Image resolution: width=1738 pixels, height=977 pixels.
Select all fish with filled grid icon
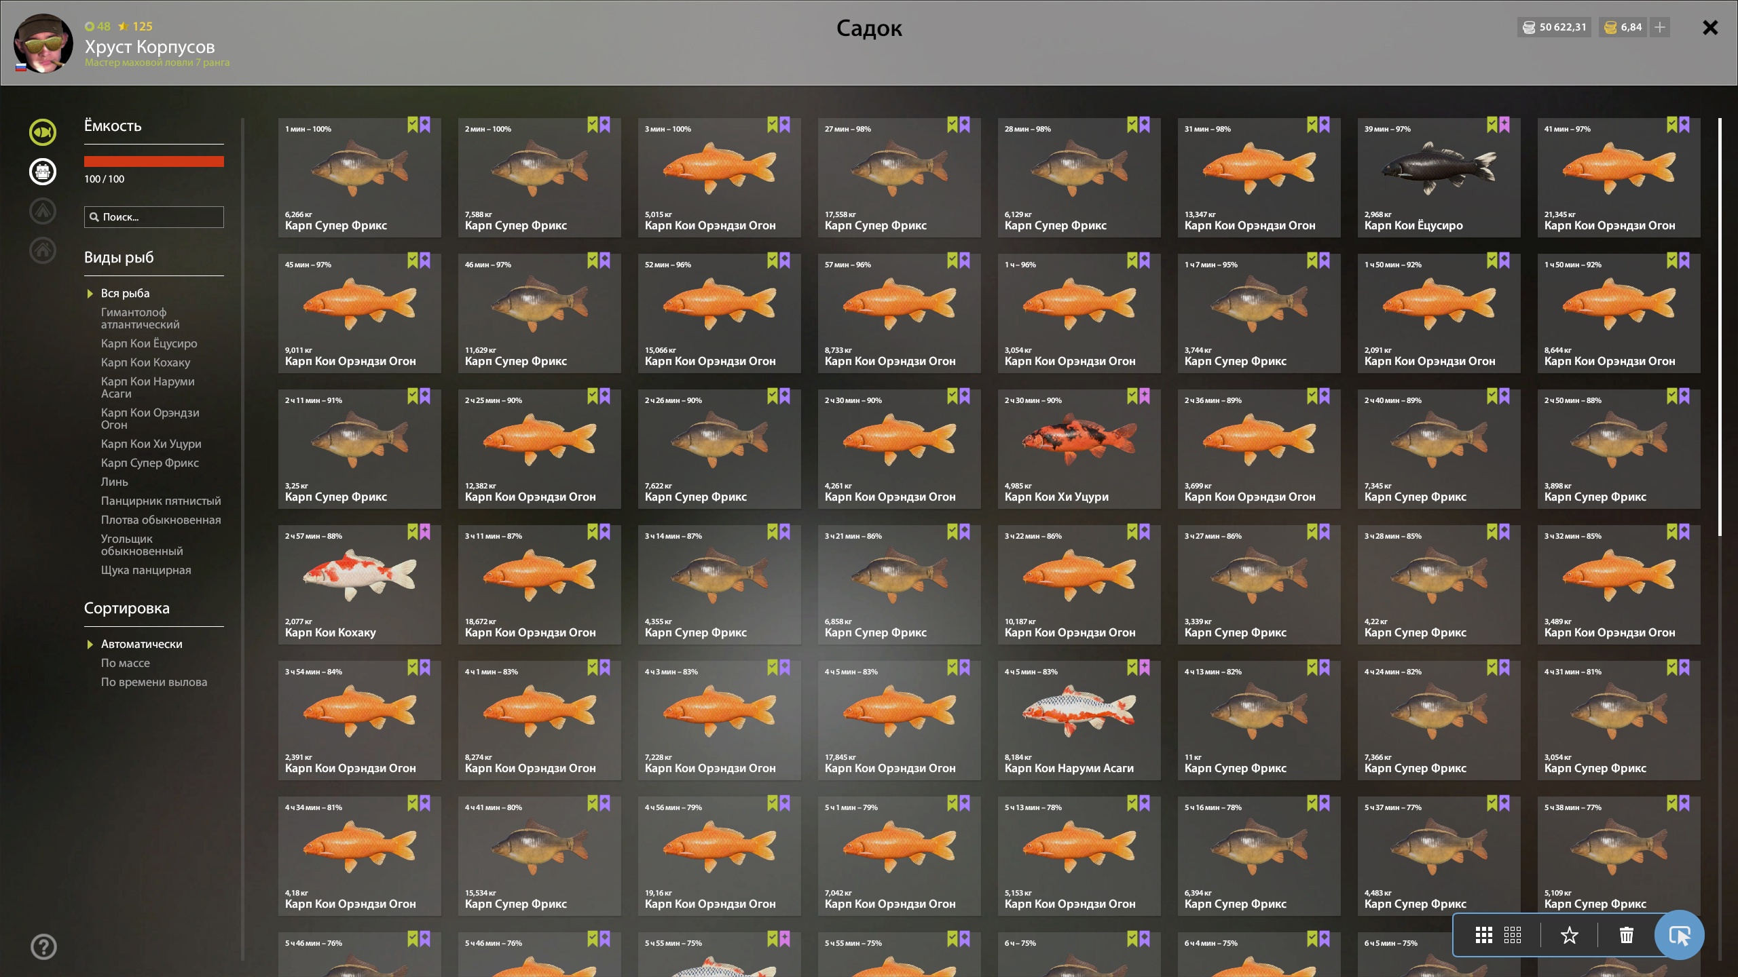click(x=1483, y=935)
